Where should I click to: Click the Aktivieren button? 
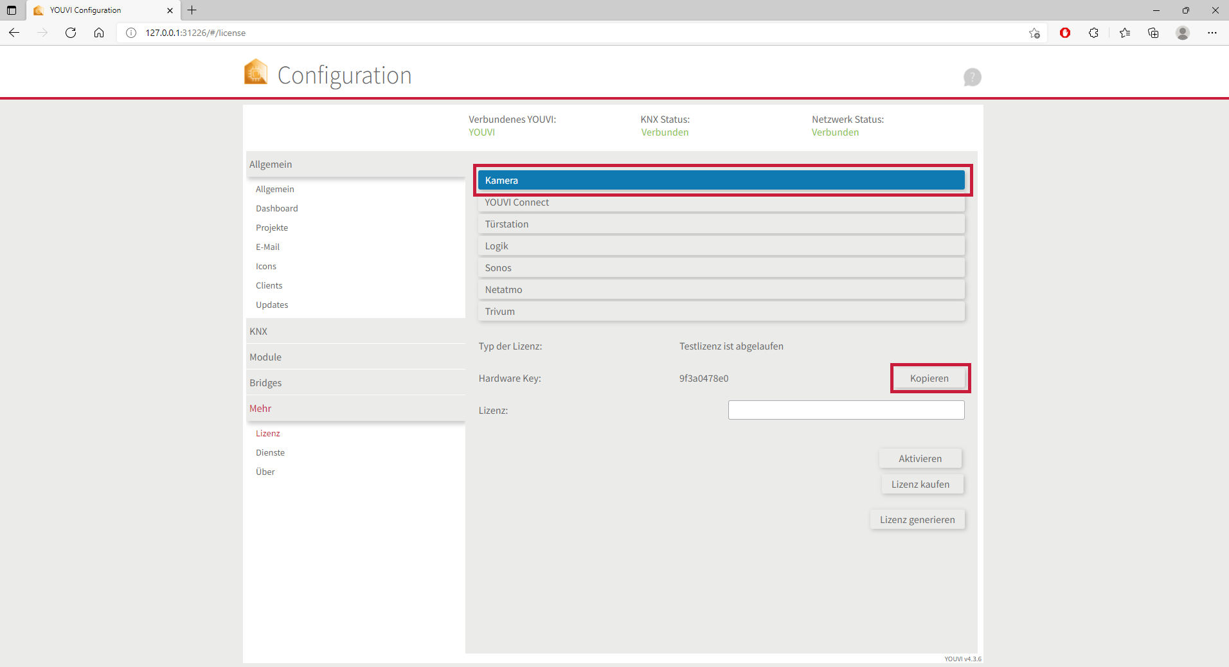click(920, 459)
